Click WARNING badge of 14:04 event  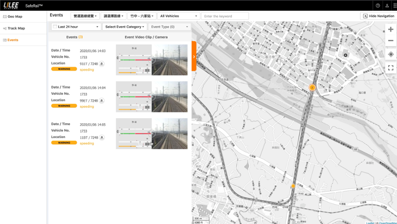(64, 106)
